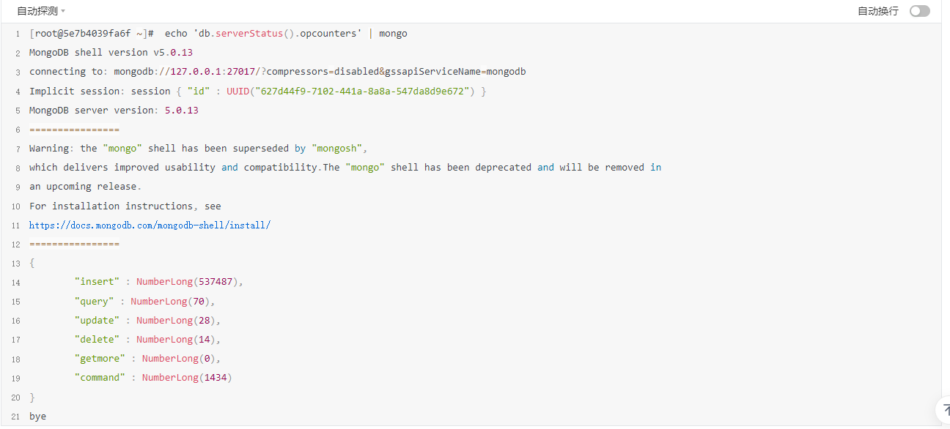Click the "mongosh" highlighted text on line 7
Viewport: 950px width, 429px height.
336,148
